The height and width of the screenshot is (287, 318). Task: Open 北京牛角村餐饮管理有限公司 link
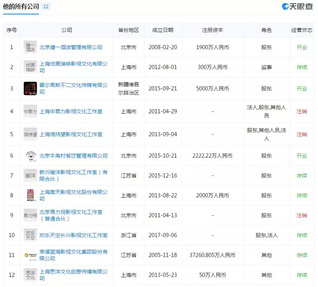coord(73,156)
